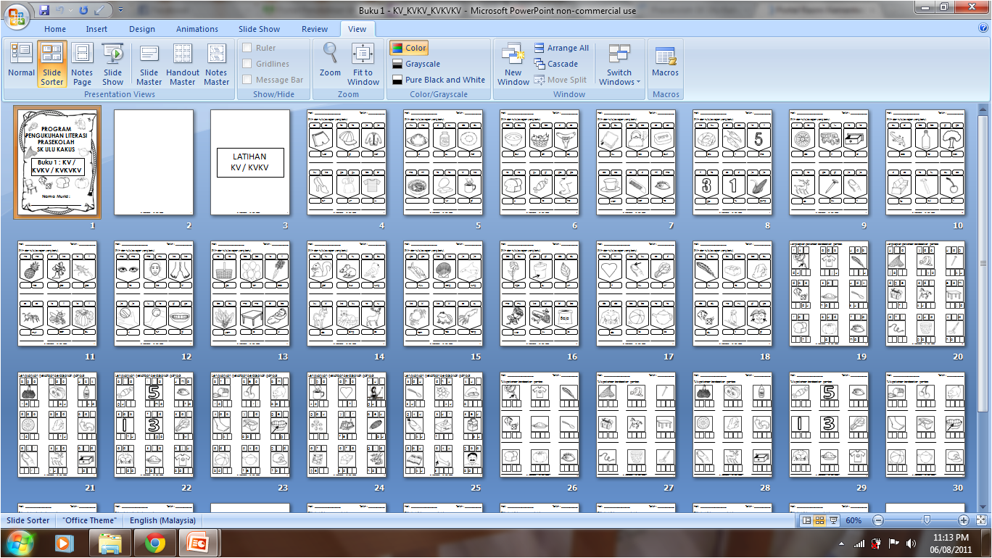Select Pure Black and White mode

click(438, 80)
